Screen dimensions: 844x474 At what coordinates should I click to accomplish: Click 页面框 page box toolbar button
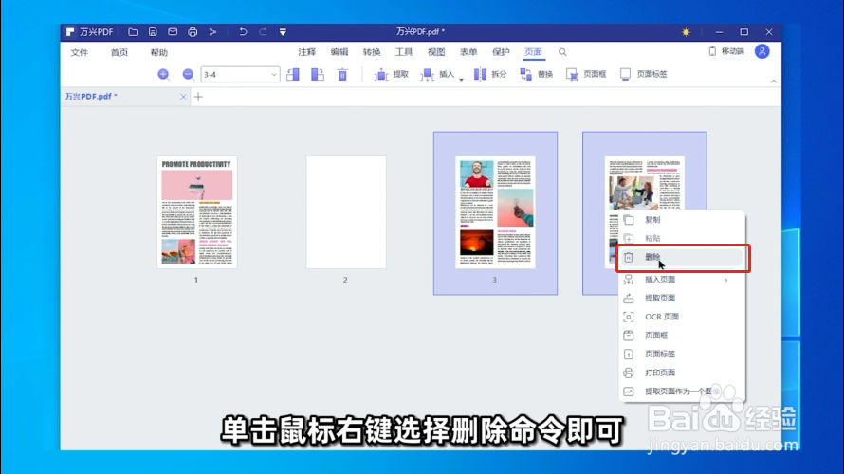pos(586,74)
